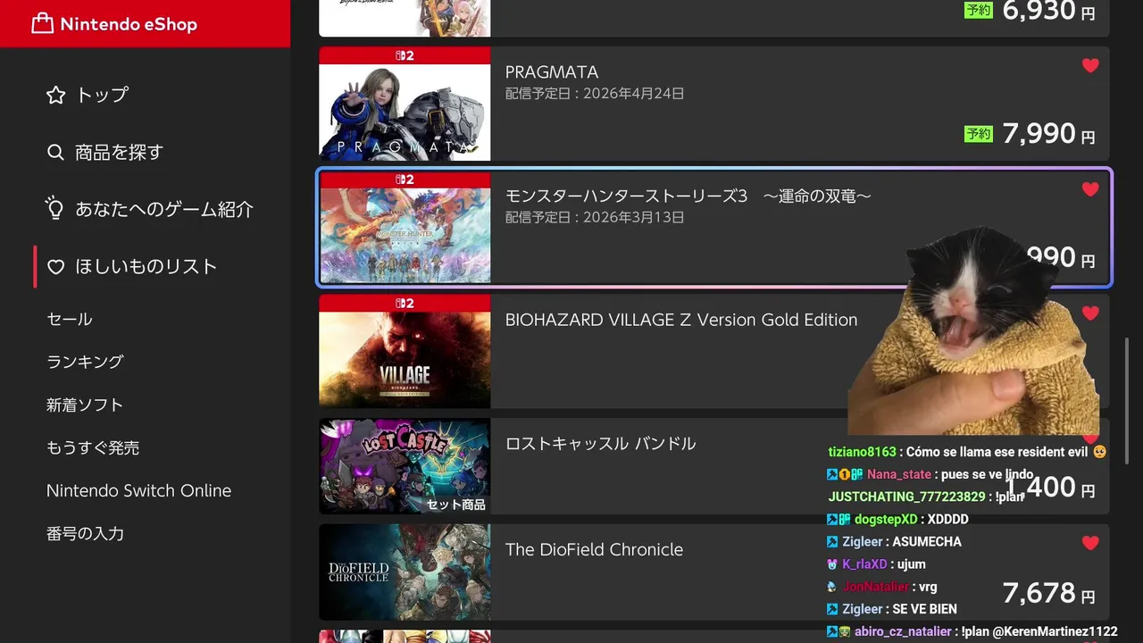This screenshot has height=643, width=1143.
Task: Click the 予約 badge beside 6,930円
Action: click(979, 10)
